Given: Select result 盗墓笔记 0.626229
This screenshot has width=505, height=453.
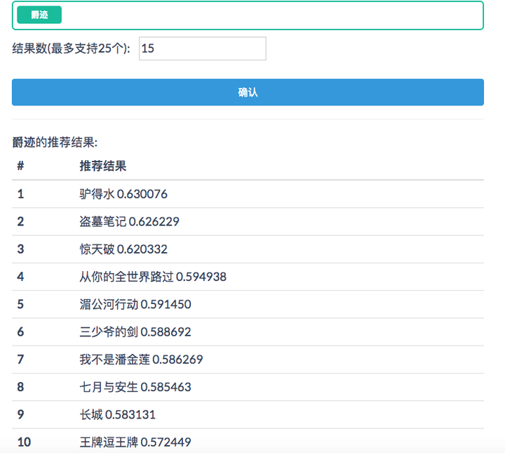Looking at the screenshot, I should tap(129, 221).
